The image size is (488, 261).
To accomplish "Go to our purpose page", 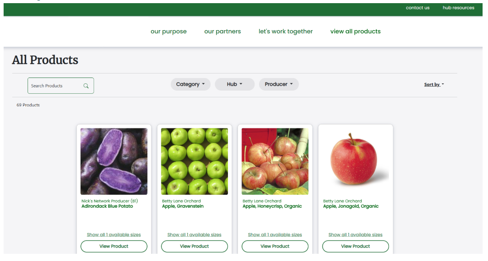I will 169,32.
